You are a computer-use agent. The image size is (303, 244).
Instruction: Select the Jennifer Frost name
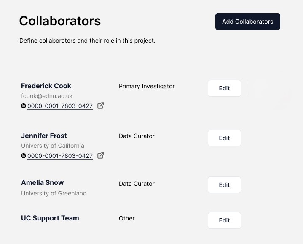coord(44,136)
